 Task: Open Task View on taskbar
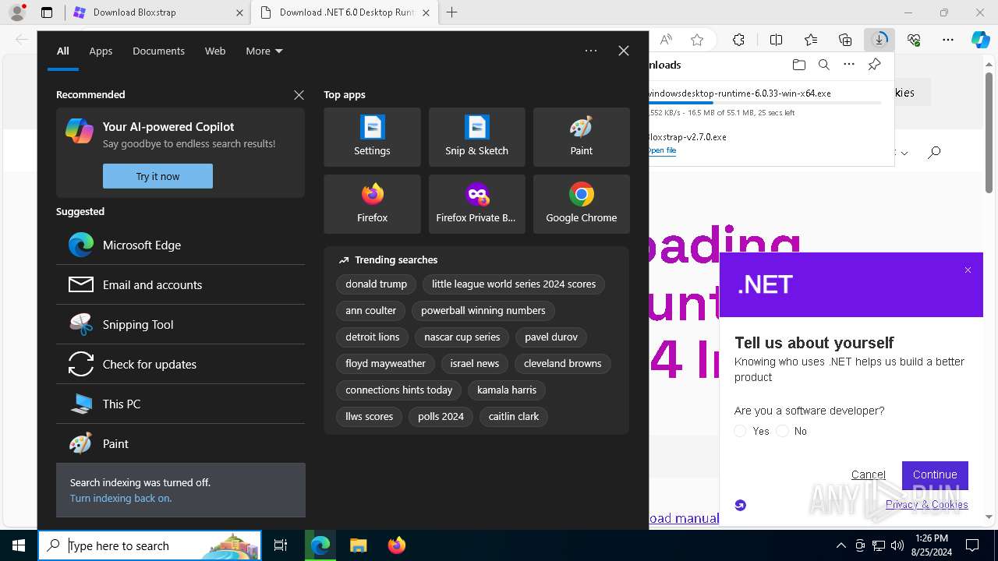[x=281, y=545]
